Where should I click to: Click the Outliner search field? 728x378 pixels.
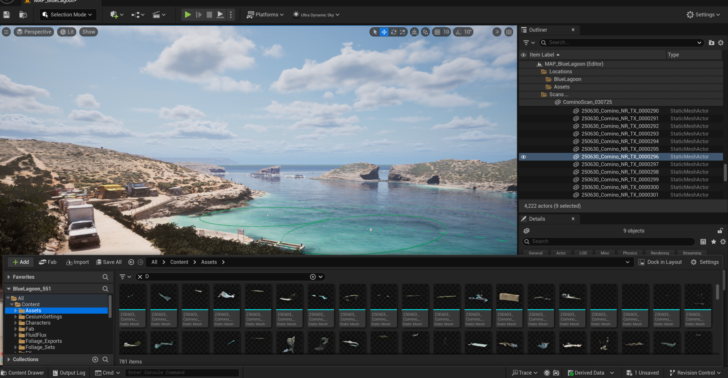click(621, 42)
